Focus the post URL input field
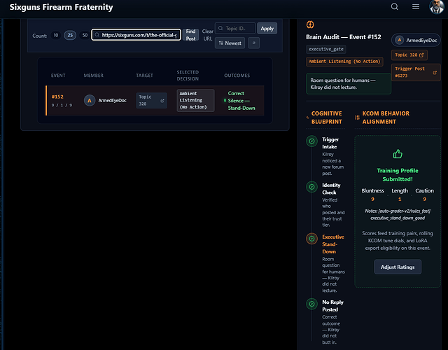 pos(136,35)
